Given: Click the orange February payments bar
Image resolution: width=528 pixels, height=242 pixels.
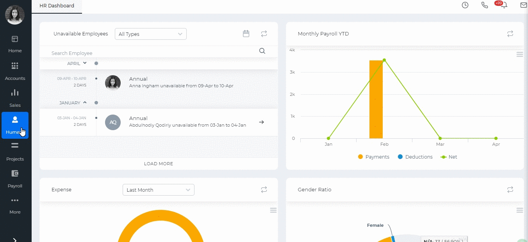Looking at the screenshot, I should pyautogui.click(x=376, y=99).
